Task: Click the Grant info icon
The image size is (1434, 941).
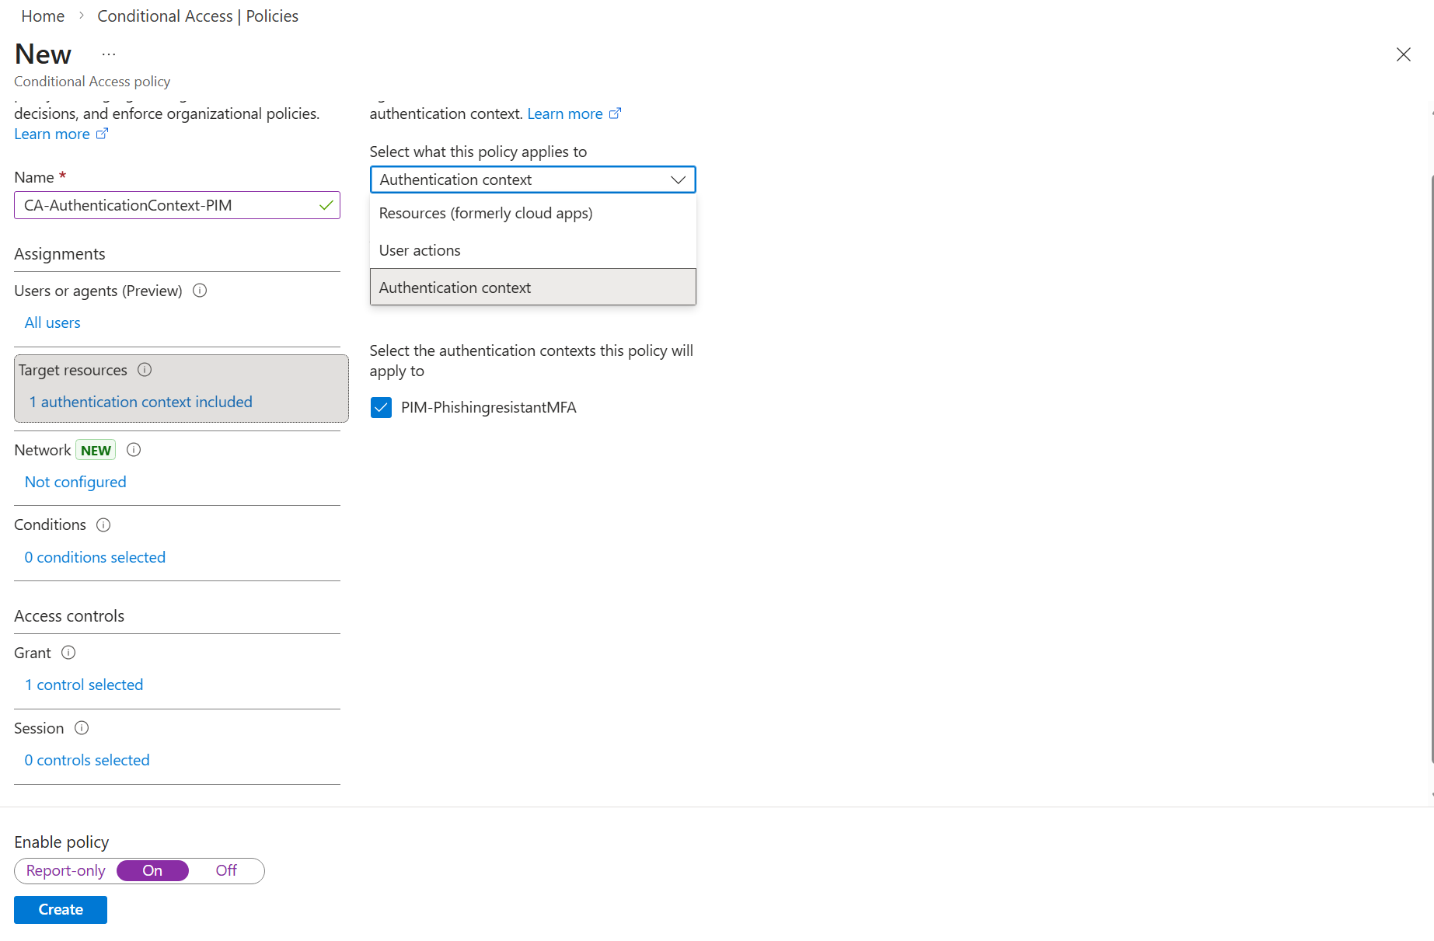Action: click(x=68, y=653)
